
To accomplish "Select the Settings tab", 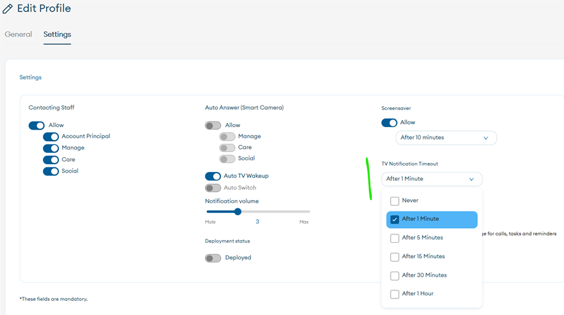I will [x=57, y=35].
